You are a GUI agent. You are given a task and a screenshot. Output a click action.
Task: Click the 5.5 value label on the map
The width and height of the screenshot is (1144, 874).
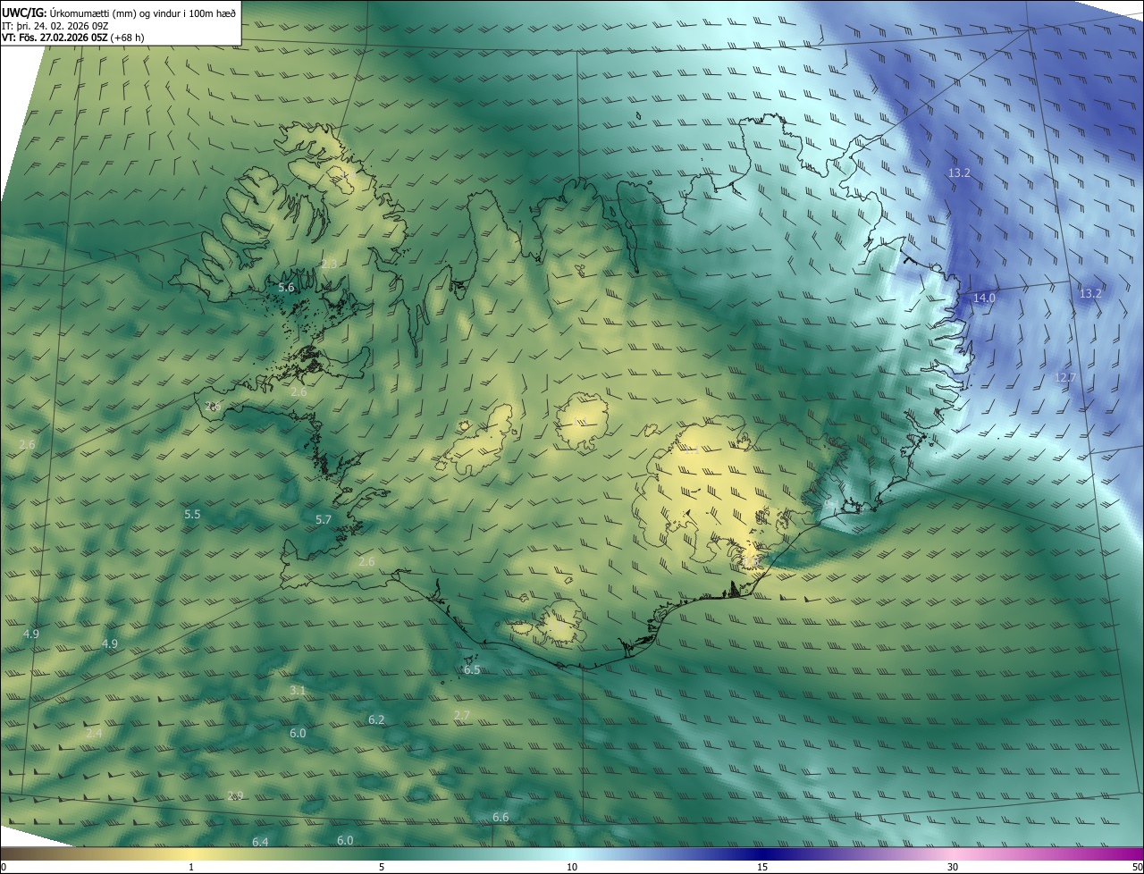(192, 515)
